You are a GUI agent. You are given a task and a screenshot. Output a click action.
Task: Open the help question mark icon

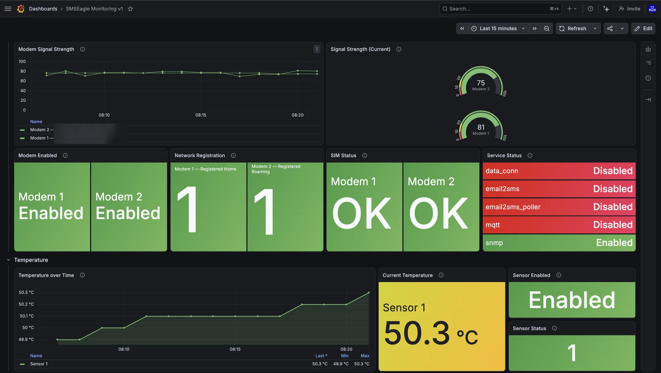[590, 9]
